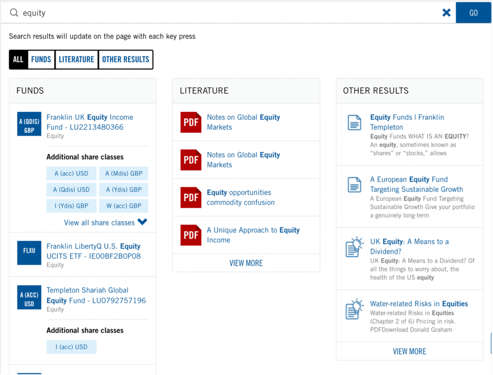This screenshot has width=493, height=375.
Task: Expand View all share classes
Action: pyautogui.click(x=105, y=223)
